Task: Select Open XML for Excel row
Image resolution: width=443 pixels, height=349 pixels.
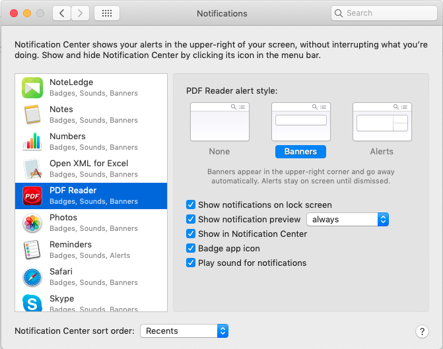Action: point(91,169)
